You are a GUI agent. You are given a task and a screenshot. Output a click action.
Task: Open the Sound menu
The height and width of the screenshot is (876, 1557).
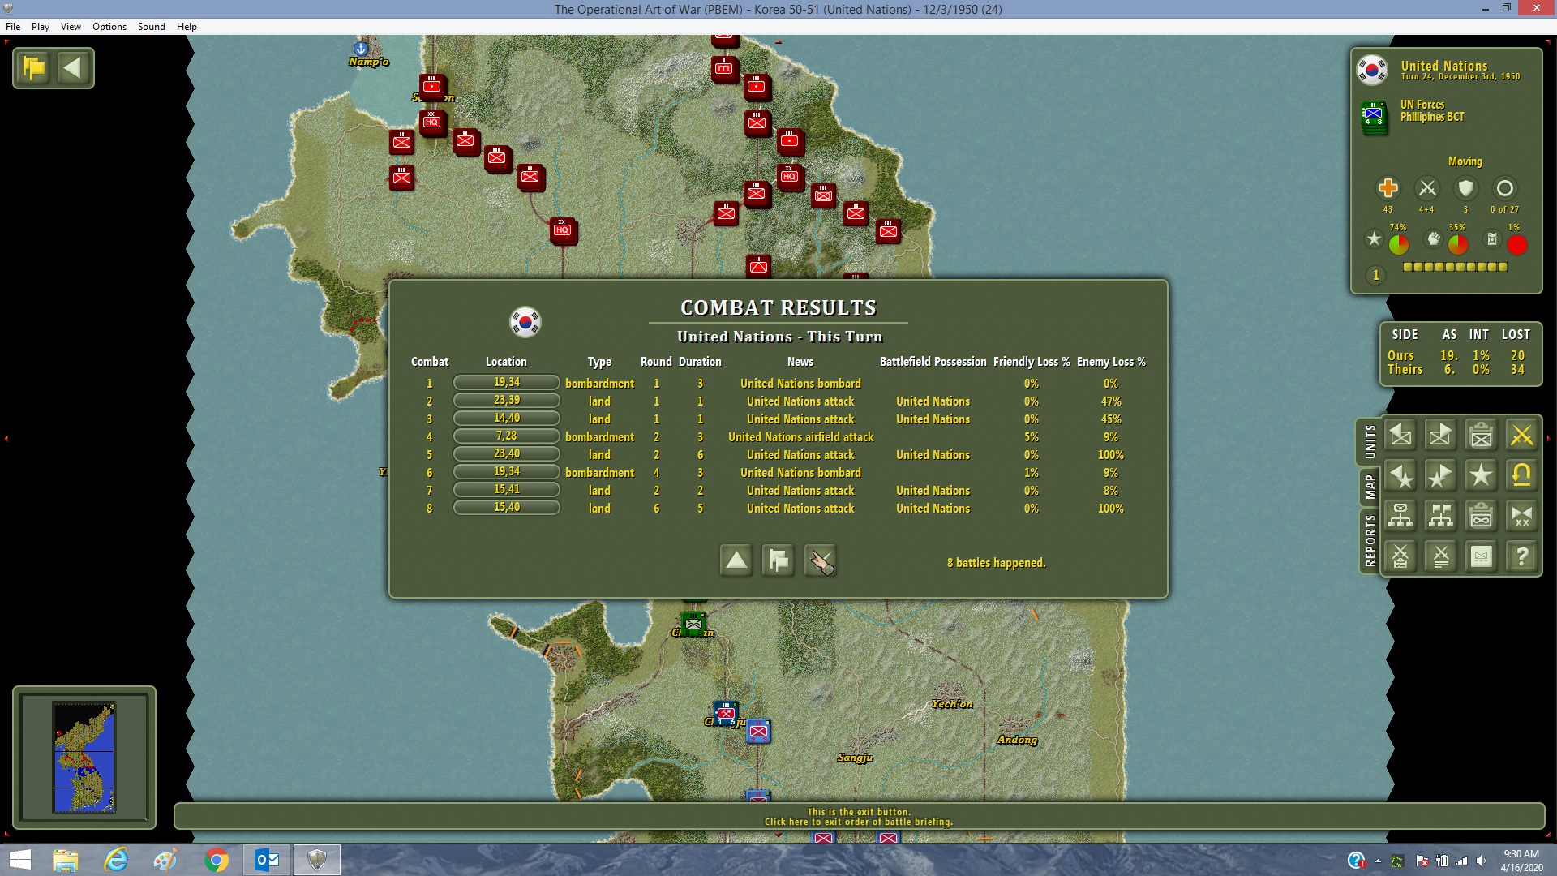152,27
